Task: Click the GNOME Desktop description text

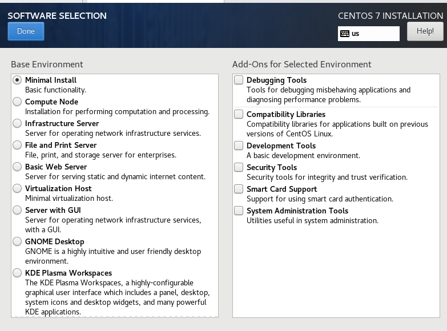Action: click(112, 256)
